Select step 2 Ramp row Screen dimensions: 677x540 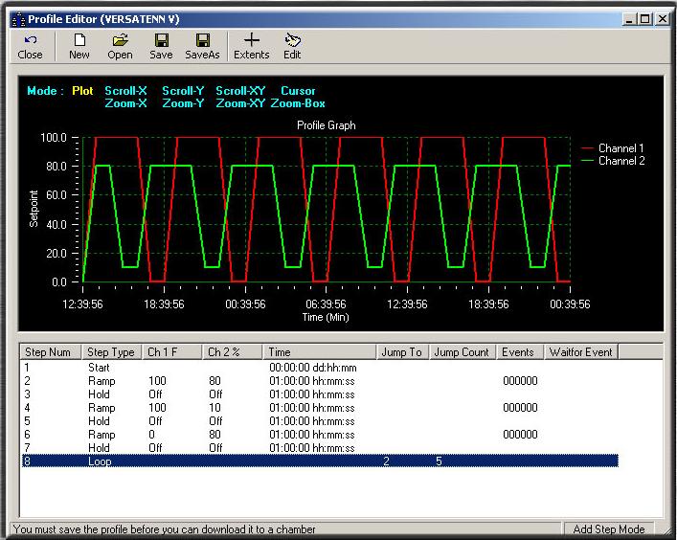pos(101,381)
